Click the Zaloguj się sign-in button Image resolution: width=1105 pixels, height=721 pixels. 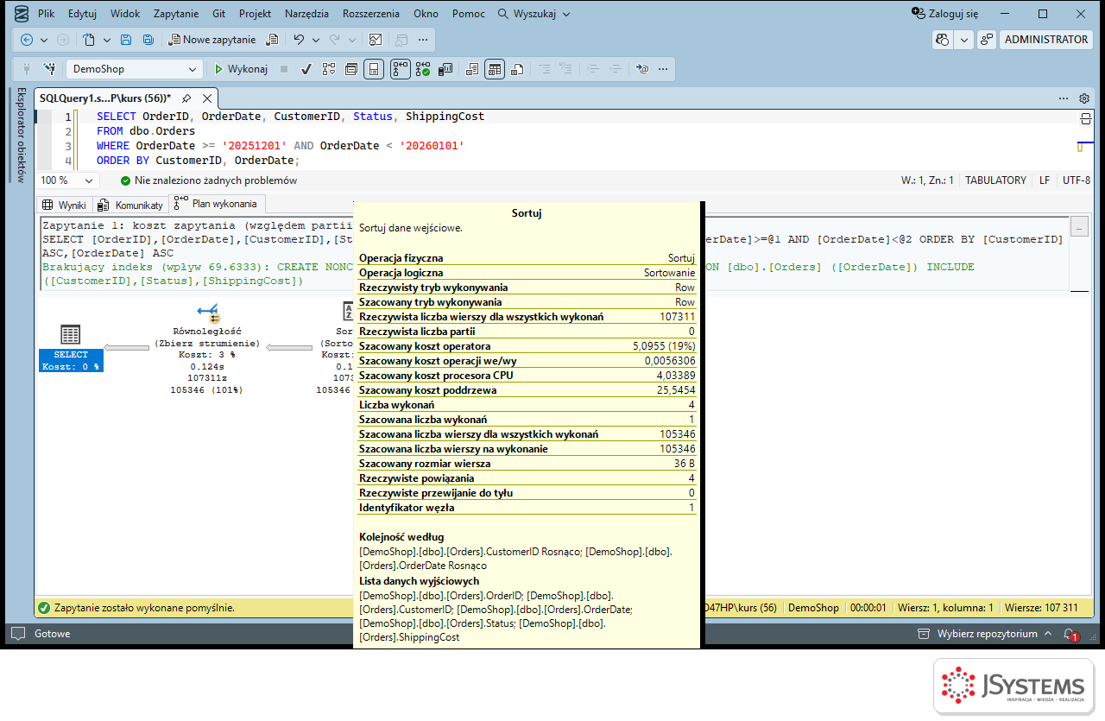pyautogui.click(x=945, y=14)
